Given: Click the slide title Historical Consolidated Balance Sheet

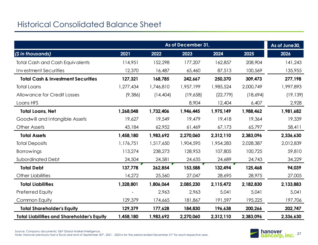Looking at the screenshot, I should coord(89,25).
